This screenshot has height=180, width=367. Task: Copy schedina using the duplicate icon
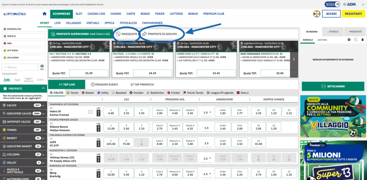point(356,40)
